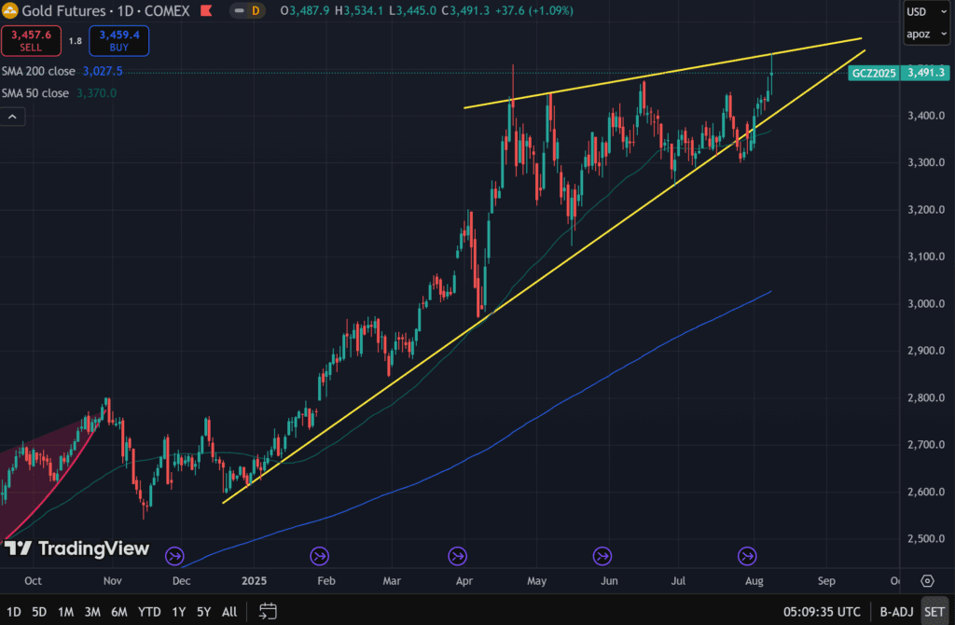Click the contract rollover marker near April
955x625 pixels.
click(x=458, y=556)
